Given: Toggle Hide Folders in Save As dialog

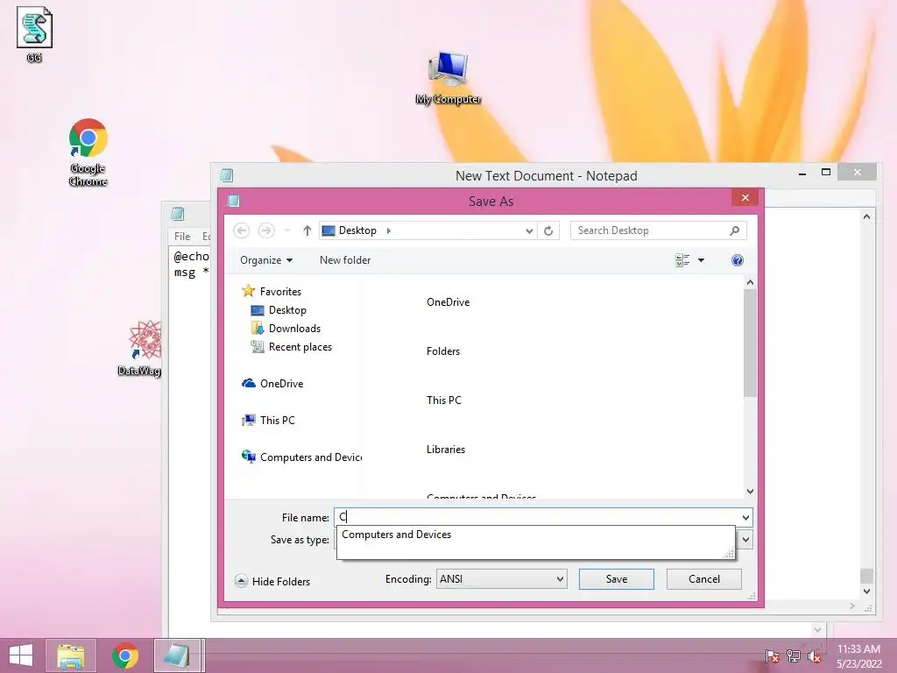Looking at the screenshot, I should pyautogui.click(x=273, y=582).
